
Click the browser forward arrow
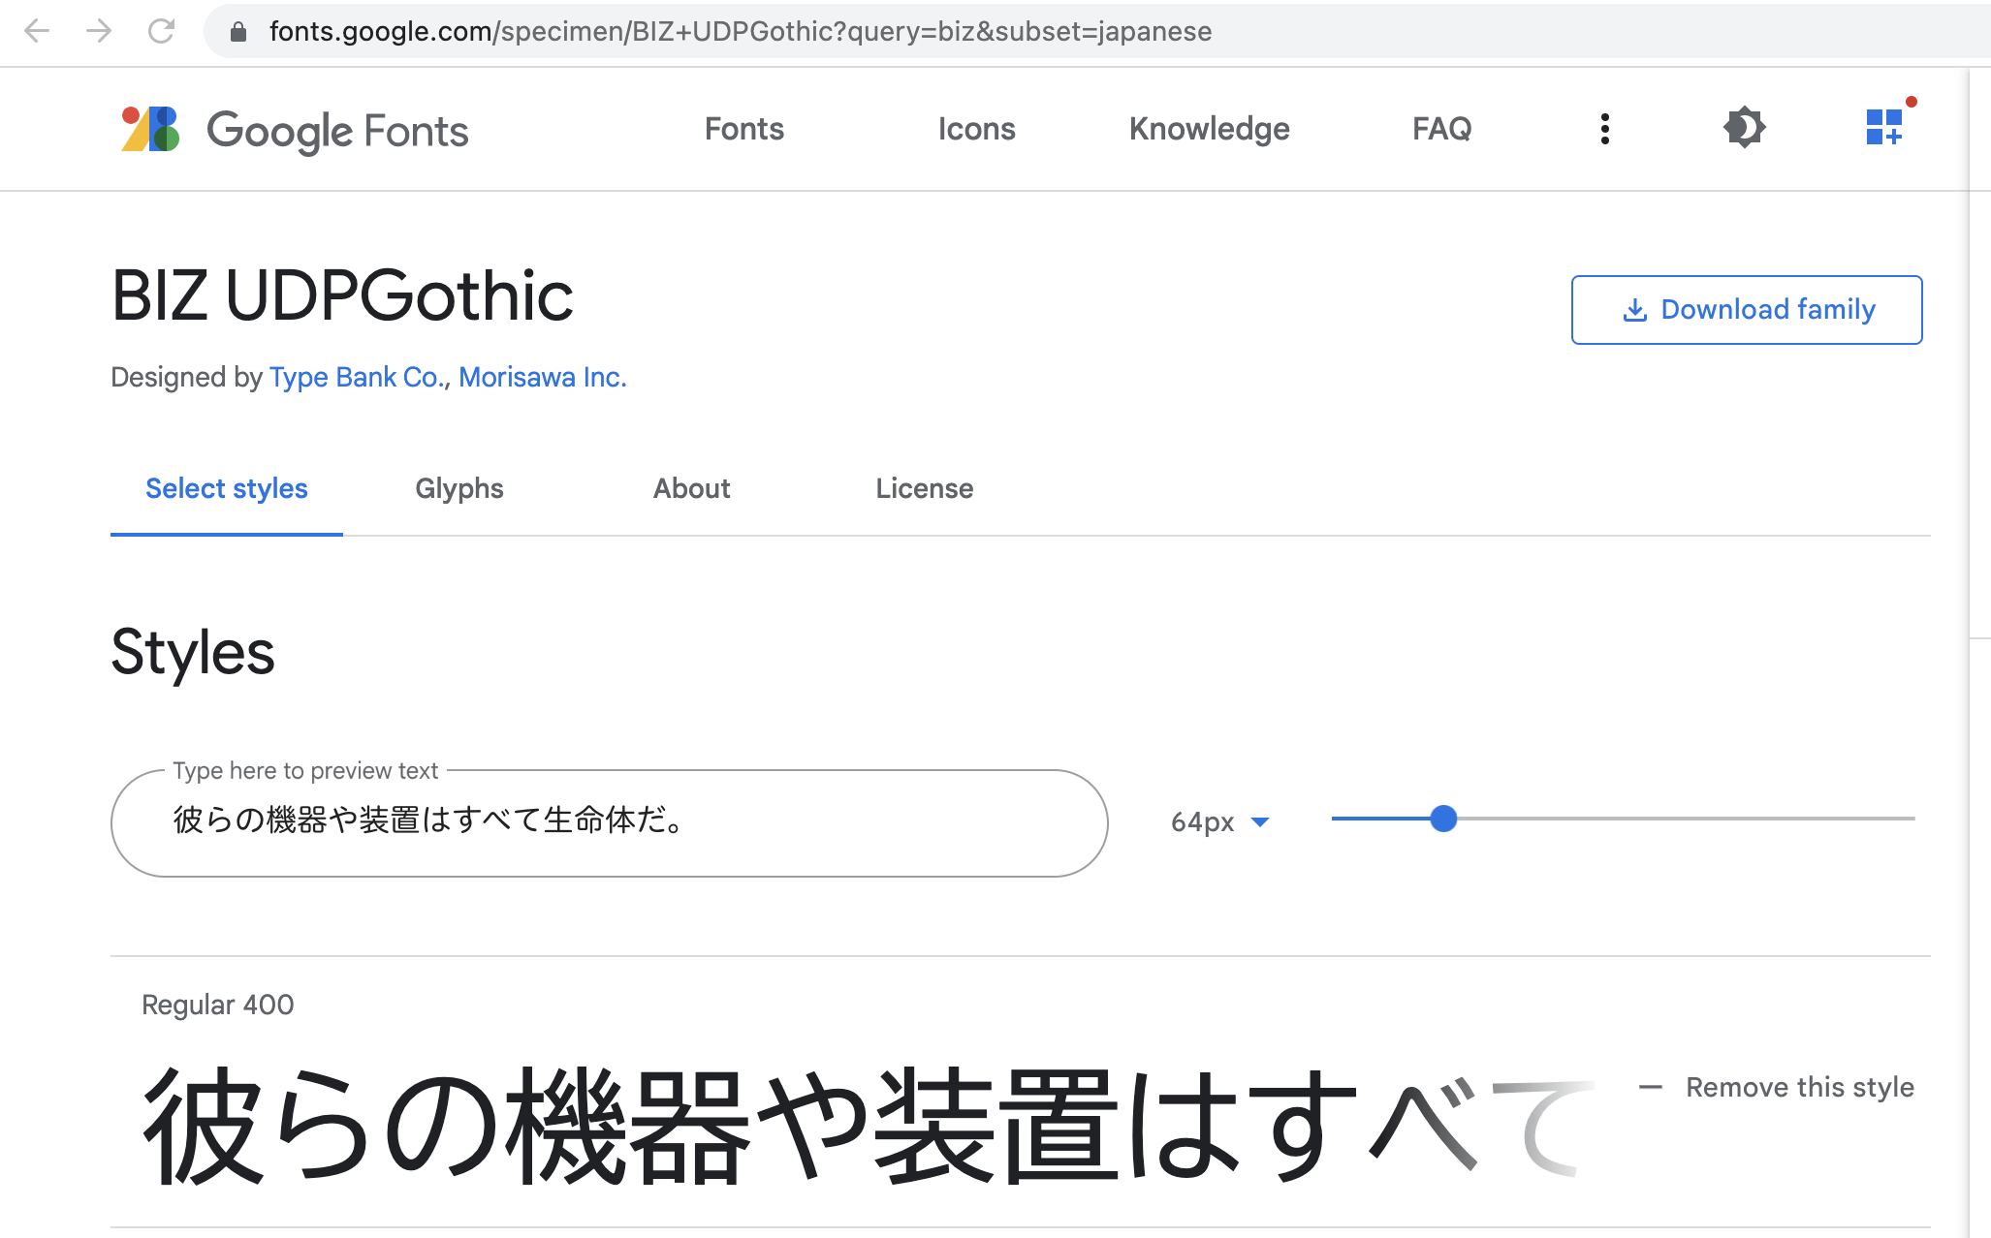pyautogui.click(x=99, y=31)
